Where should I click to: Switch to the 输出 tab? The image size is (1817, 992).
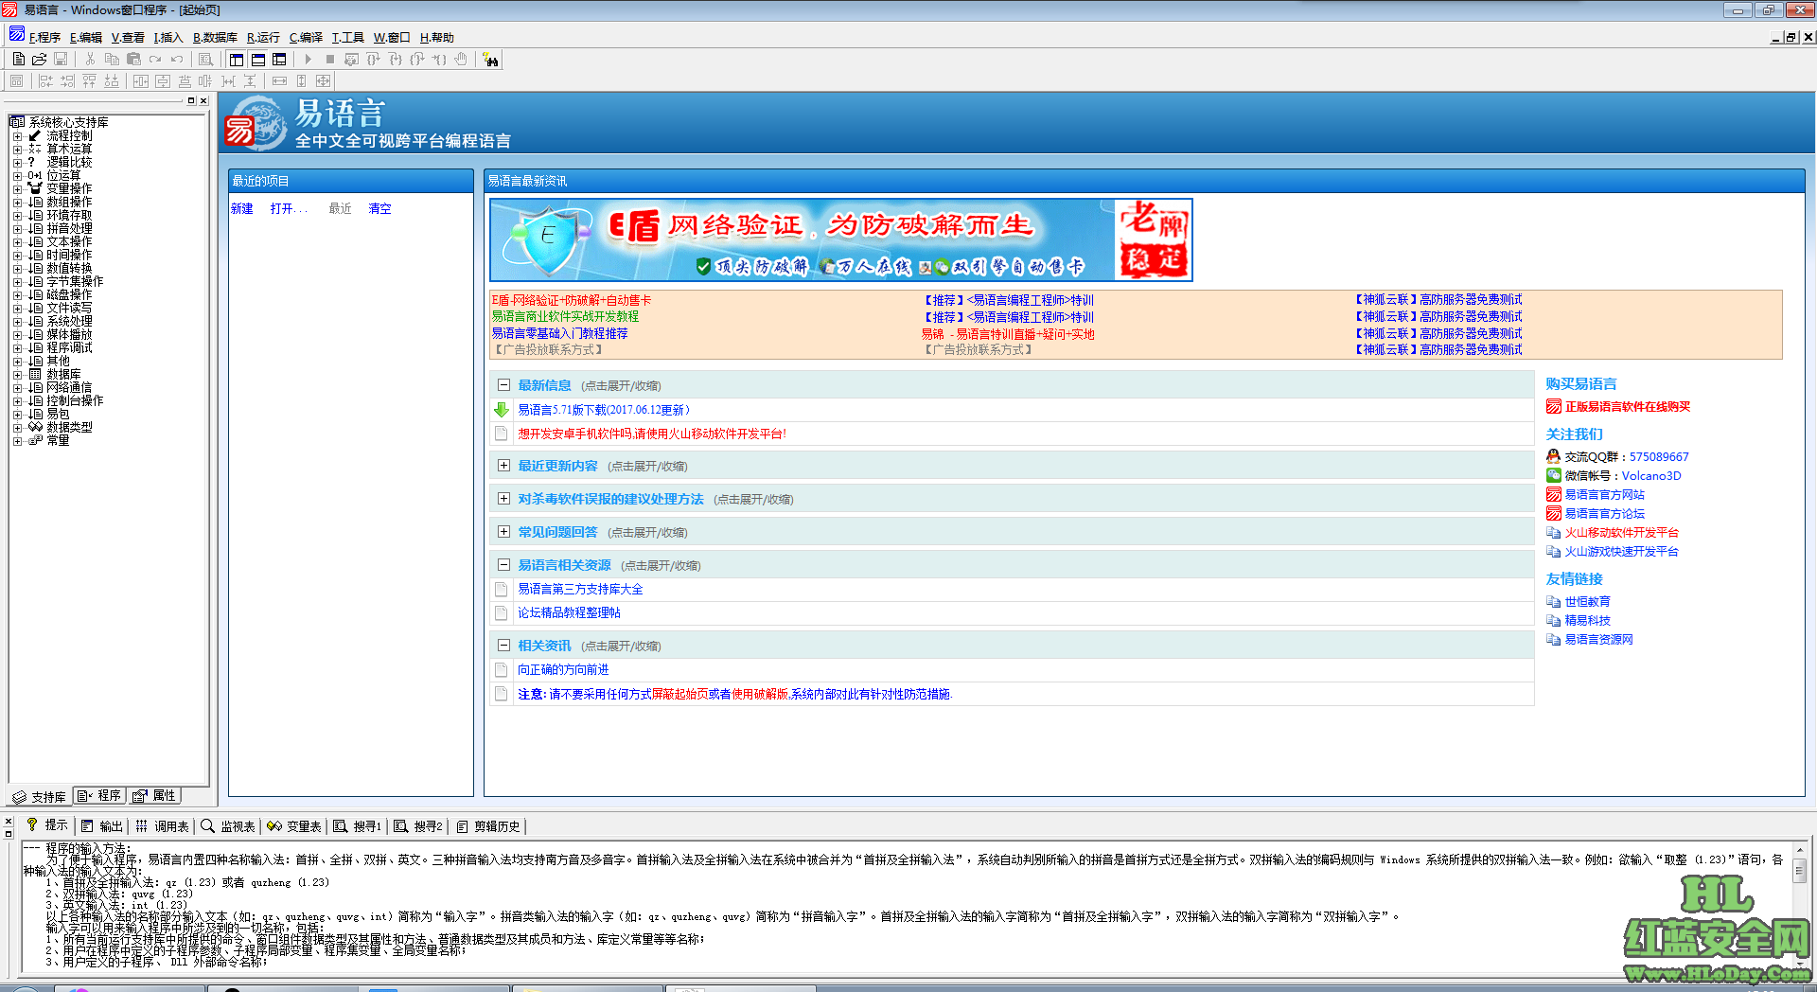coord(102,826)
